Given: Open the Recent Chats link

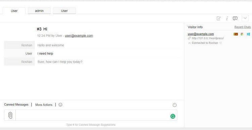Looking at the screenshot, I should coord(243,27).
